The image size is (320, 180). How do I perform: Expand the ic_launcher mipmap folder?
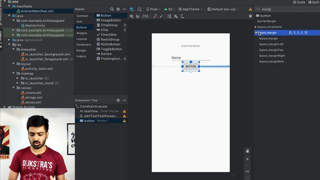pos(18,78)
